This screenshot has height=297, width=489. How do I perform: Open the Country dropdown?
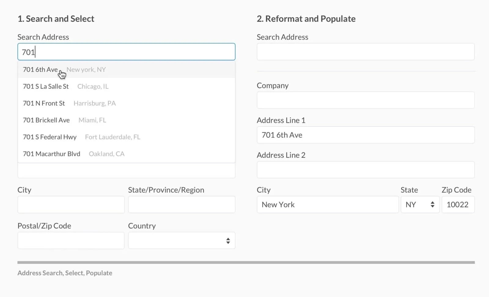tap(182, 241)
